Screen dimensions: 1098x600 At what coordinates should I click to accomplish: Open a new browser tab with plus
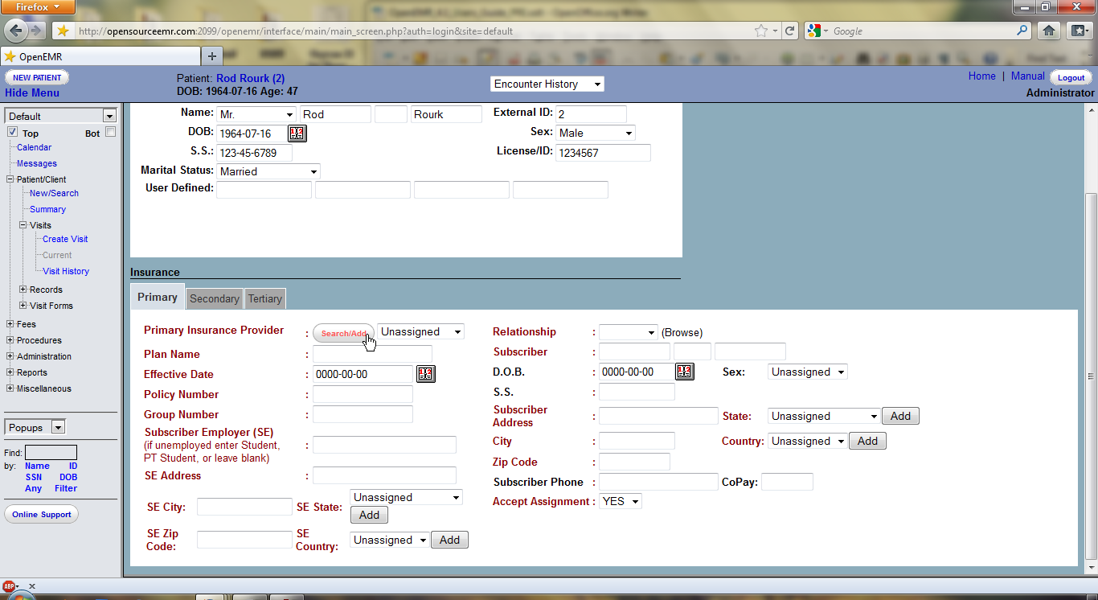(211, 56)
